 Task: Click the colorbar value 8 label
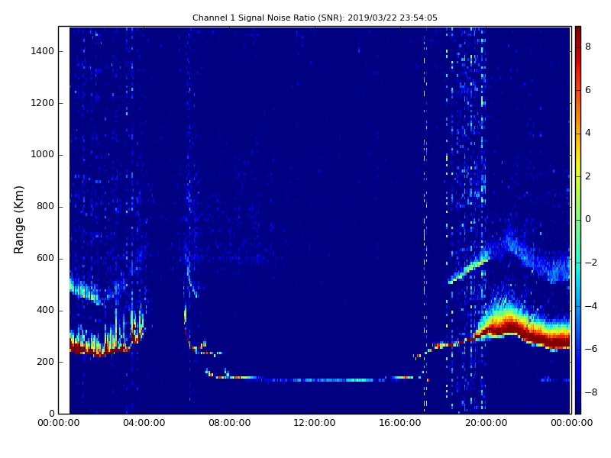(x=588, y=47)
